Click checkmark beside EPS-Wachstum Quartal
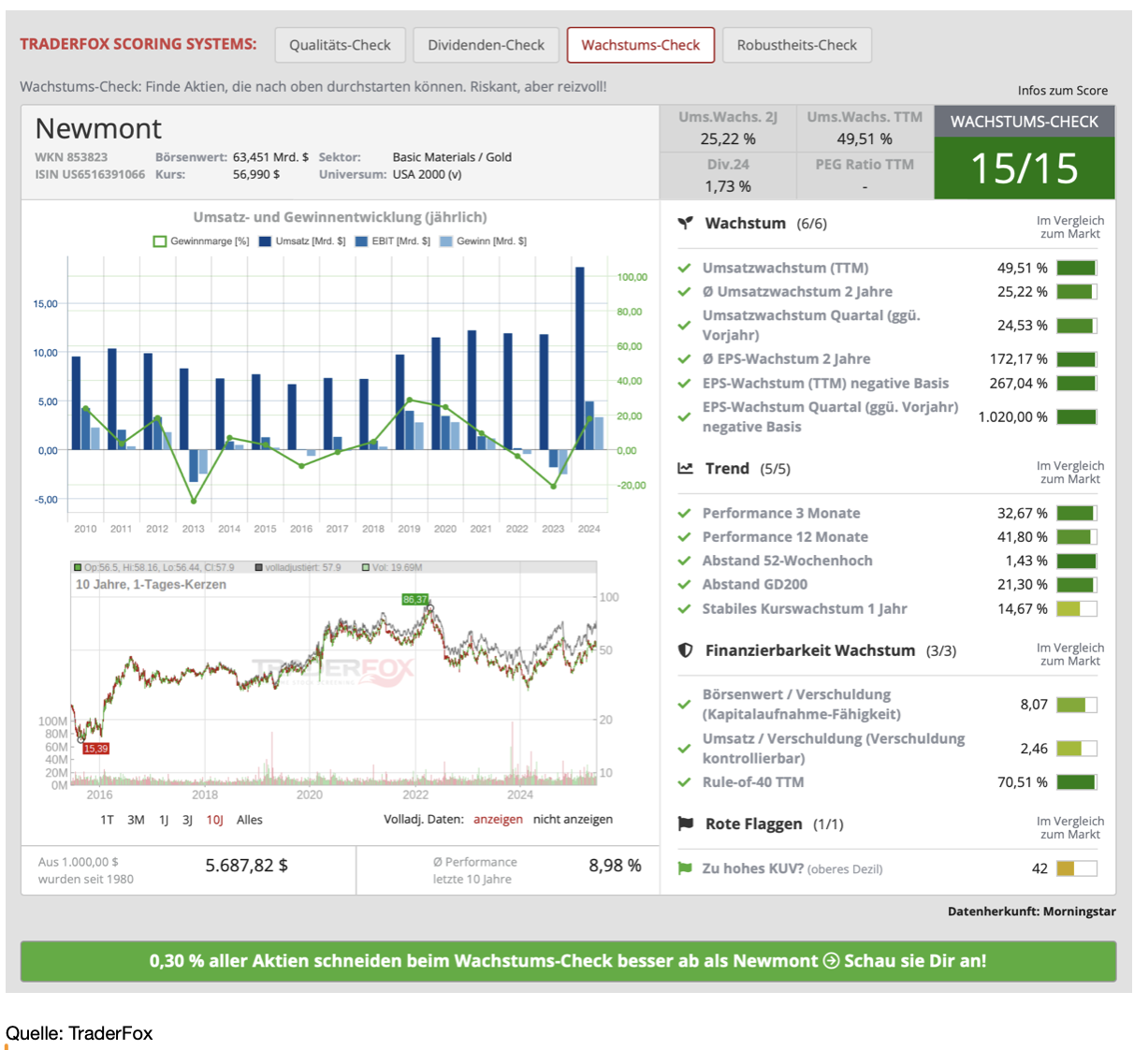Image resolution: width=1134 pixels, height=1050 pixels. tap(685, 417)
